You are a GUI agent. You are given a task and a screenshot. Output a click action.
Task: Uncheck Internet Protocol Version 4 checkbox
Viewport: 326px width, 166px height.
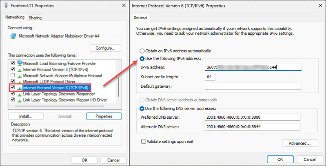click(x=13, y=69)
